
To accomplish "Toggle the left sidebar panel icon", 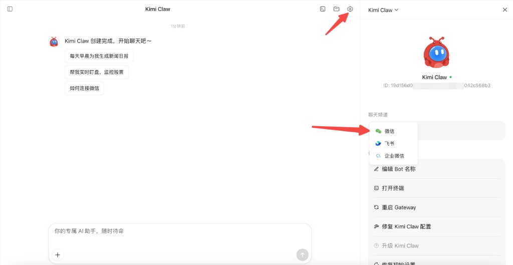I will (x=10, y=9).
